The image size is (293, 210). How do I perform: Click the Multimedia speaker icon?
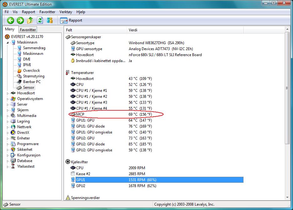pos(13,116)
